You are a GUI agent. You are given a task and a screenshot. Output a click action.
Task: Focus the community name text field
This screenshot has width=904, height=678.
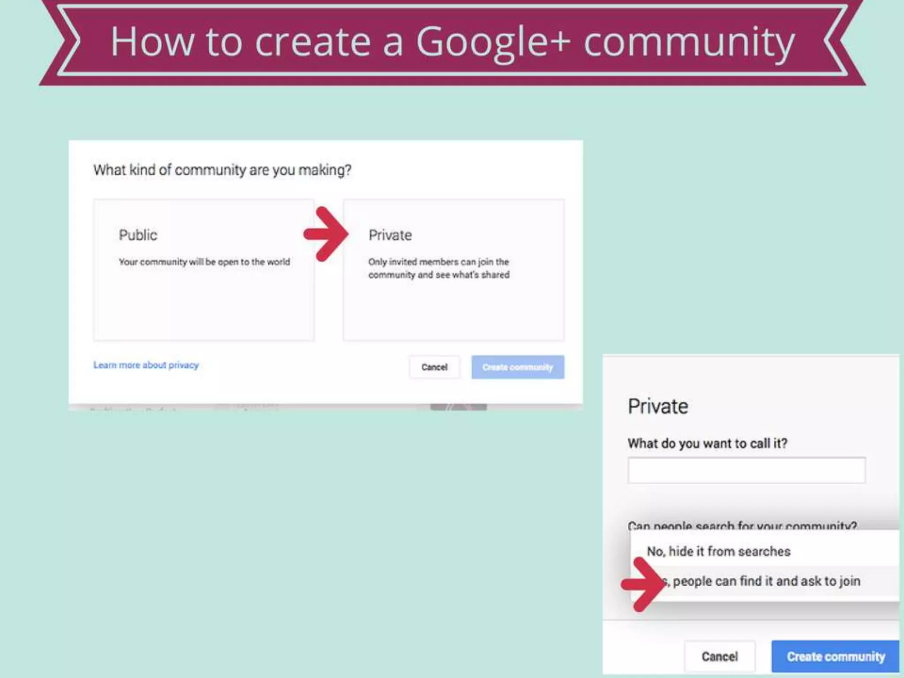pos(746,470)
